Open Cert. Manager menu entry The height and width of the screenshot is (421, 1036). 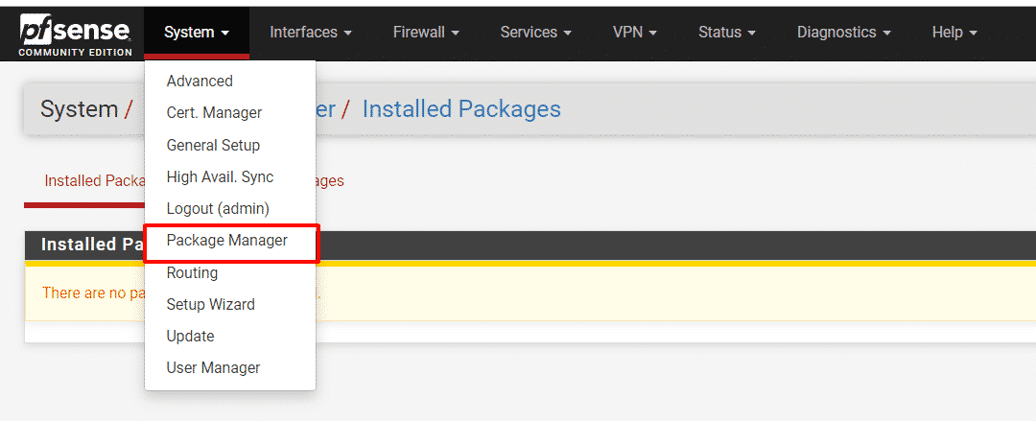pyautogui.click(x=214, y=113)
